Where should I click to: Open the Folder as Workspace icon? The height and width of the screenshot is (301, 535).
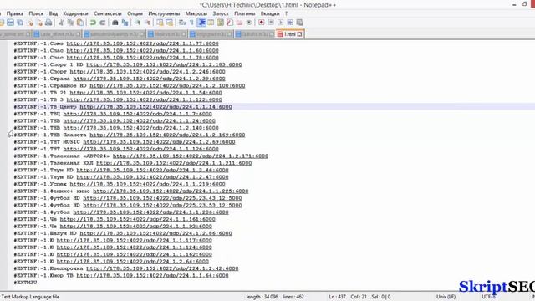(x=240, y=23)
